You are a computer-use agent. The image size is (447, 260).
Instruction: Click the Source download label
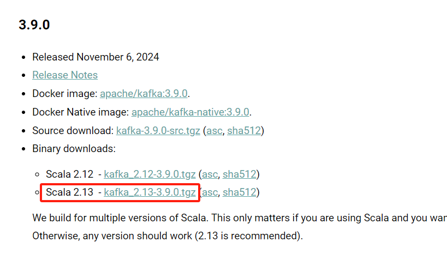click(x=73, y=131)
